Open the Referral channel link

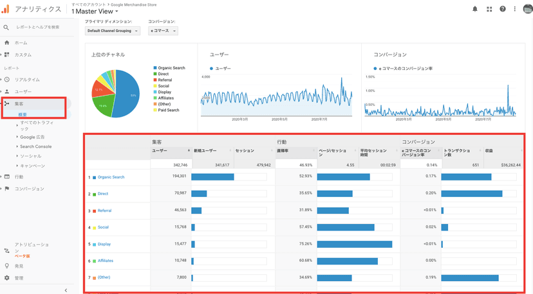coord(104,211)
